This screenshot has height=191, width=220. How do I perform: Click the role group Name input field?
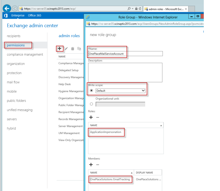click(x=125, y=54)
